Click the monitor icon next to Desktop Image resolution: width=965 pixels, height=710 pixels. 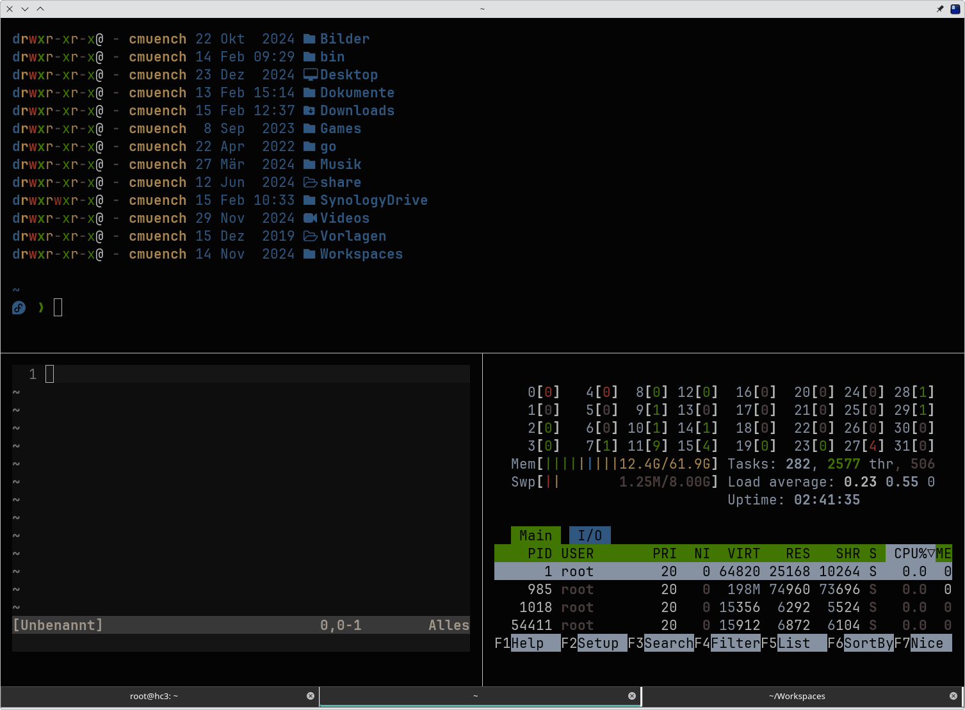[x=311, y=75]
